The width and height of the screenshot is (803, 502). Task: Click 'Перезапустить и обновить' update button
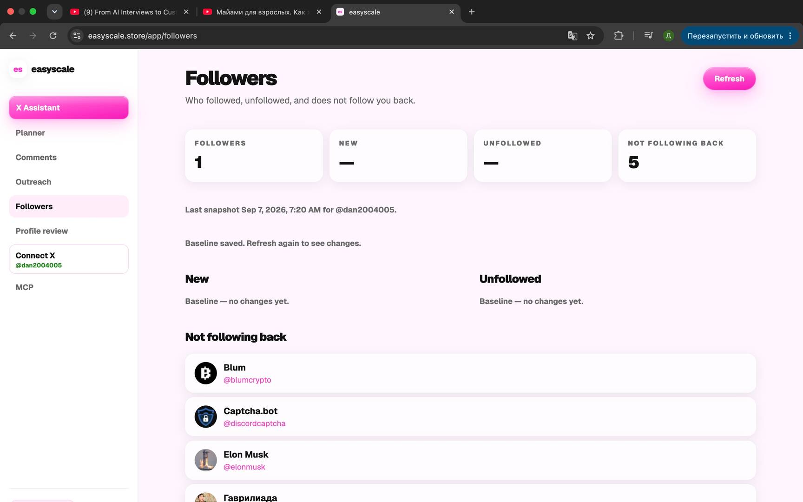point(740,36)
